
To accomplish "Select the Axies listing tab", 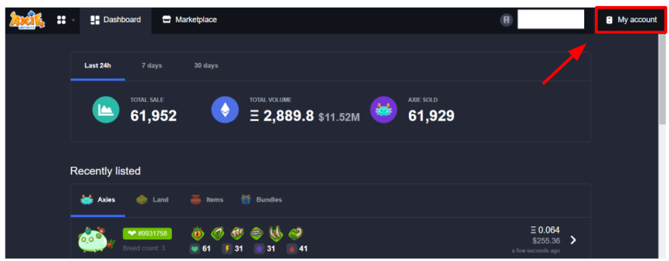I will point(98,200).
